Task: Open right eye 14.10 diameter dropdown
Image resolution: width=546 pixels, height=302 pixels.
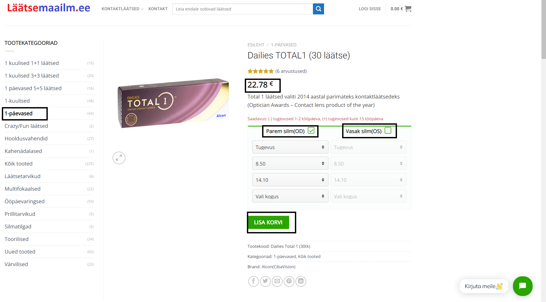Action: click(x=290, y=180)
